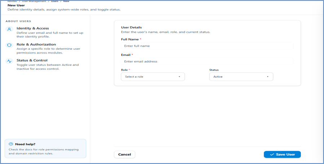Focus the Email address input field
Viewport: 324px width, 164px height.
click(x=207, y=61)
